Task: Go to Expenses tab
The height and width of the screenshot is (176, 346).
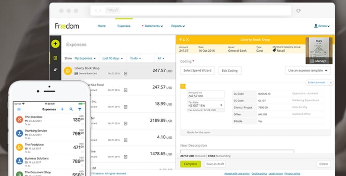Action: tap(124, 26)
